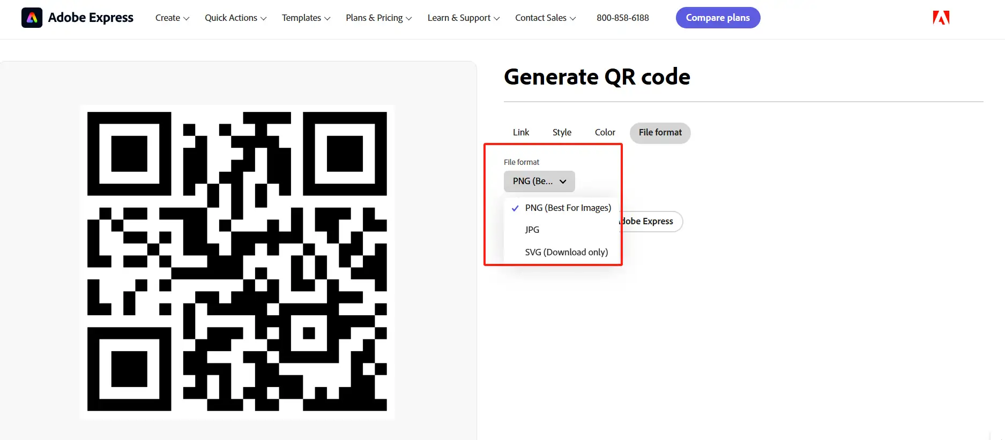Click the Generate QR code heading
Image resolution: width=1005 pixels, height=440 pixels.
(x=597, y=77)
